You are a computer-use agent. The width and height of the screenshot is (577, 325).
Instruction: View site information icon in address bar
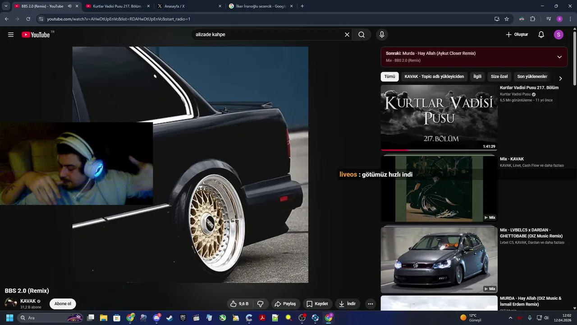coord(41,19)
